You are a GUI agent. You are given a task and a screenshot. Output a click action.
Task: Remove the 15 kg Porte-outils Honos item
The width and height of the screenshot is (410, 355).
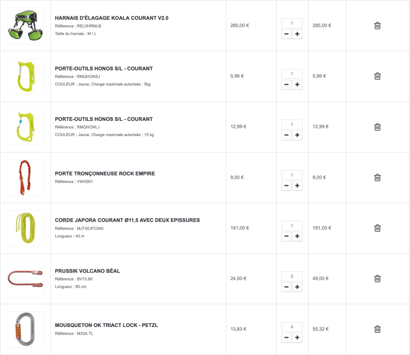[x=377, y=127]
